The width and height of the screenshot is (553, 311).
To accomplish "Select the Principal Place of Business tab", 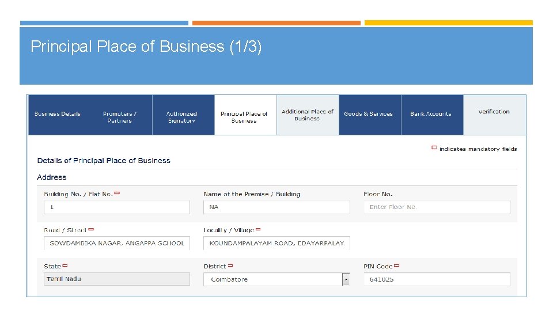I will click(244, 117).
